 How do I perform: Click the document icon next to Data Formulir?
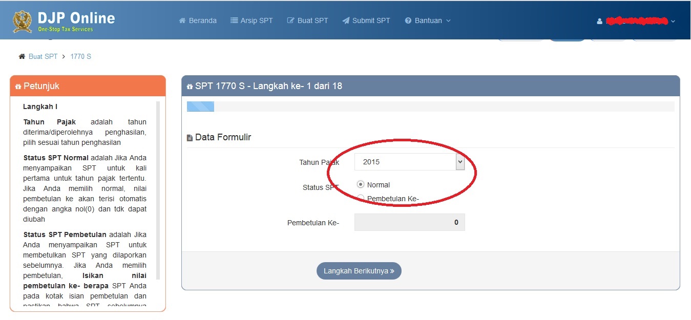coord(190,137)
